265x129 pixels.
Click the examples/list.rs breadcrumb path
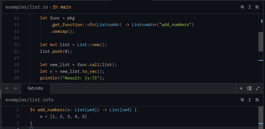click(26, 7)
